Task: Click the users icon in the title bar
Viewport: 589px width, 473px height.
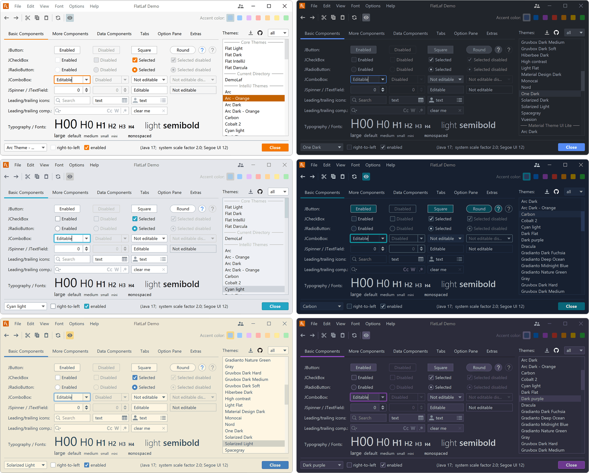Action: [241, 6]
